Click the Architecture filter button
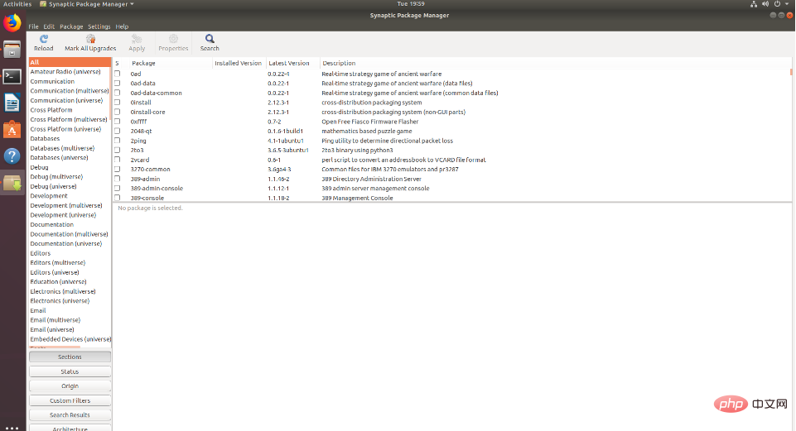 [x=70, y=429]
